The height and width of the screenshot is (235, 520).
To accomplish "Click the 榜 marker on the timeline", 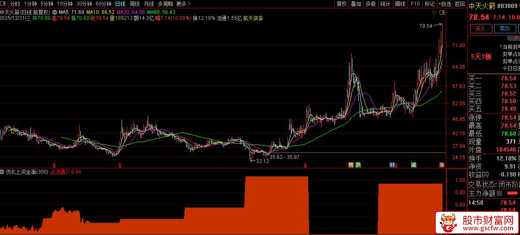I will pyautogui.click(x=351, y=165).
